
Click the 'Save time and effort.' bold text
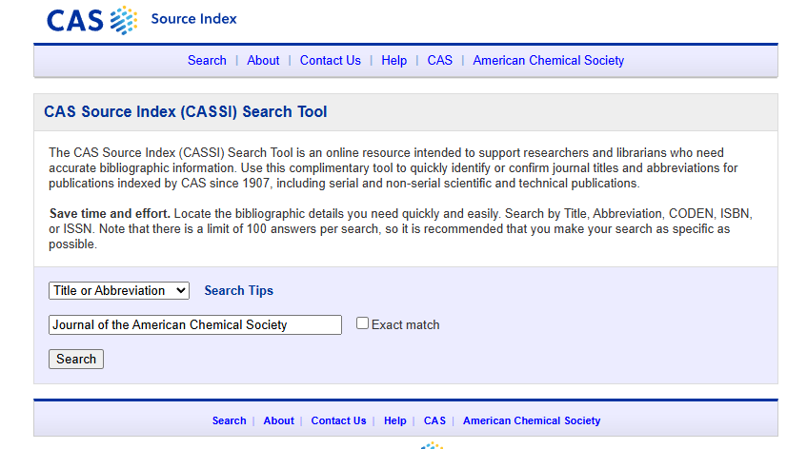110,214
